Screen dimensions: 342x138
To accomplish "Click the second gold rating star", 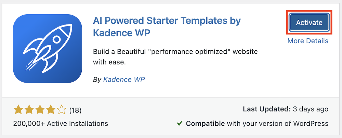I will [29, 110].
